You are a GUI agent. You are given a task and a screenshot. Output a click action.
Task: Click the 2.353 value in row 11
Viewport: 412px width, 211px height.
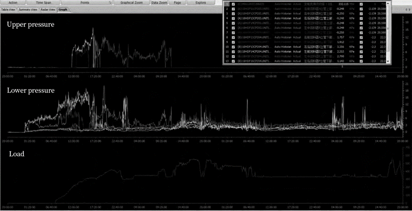pyautogui.click(x=340, y=51)
